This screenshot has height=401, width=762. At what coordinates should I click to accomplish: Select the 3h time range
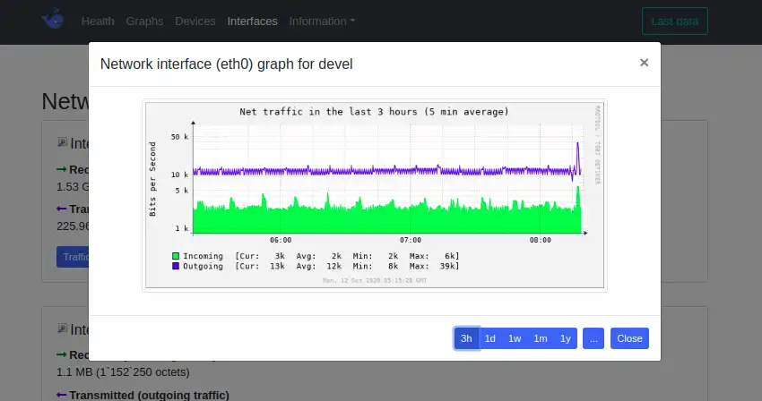click(x=466, y=338)
